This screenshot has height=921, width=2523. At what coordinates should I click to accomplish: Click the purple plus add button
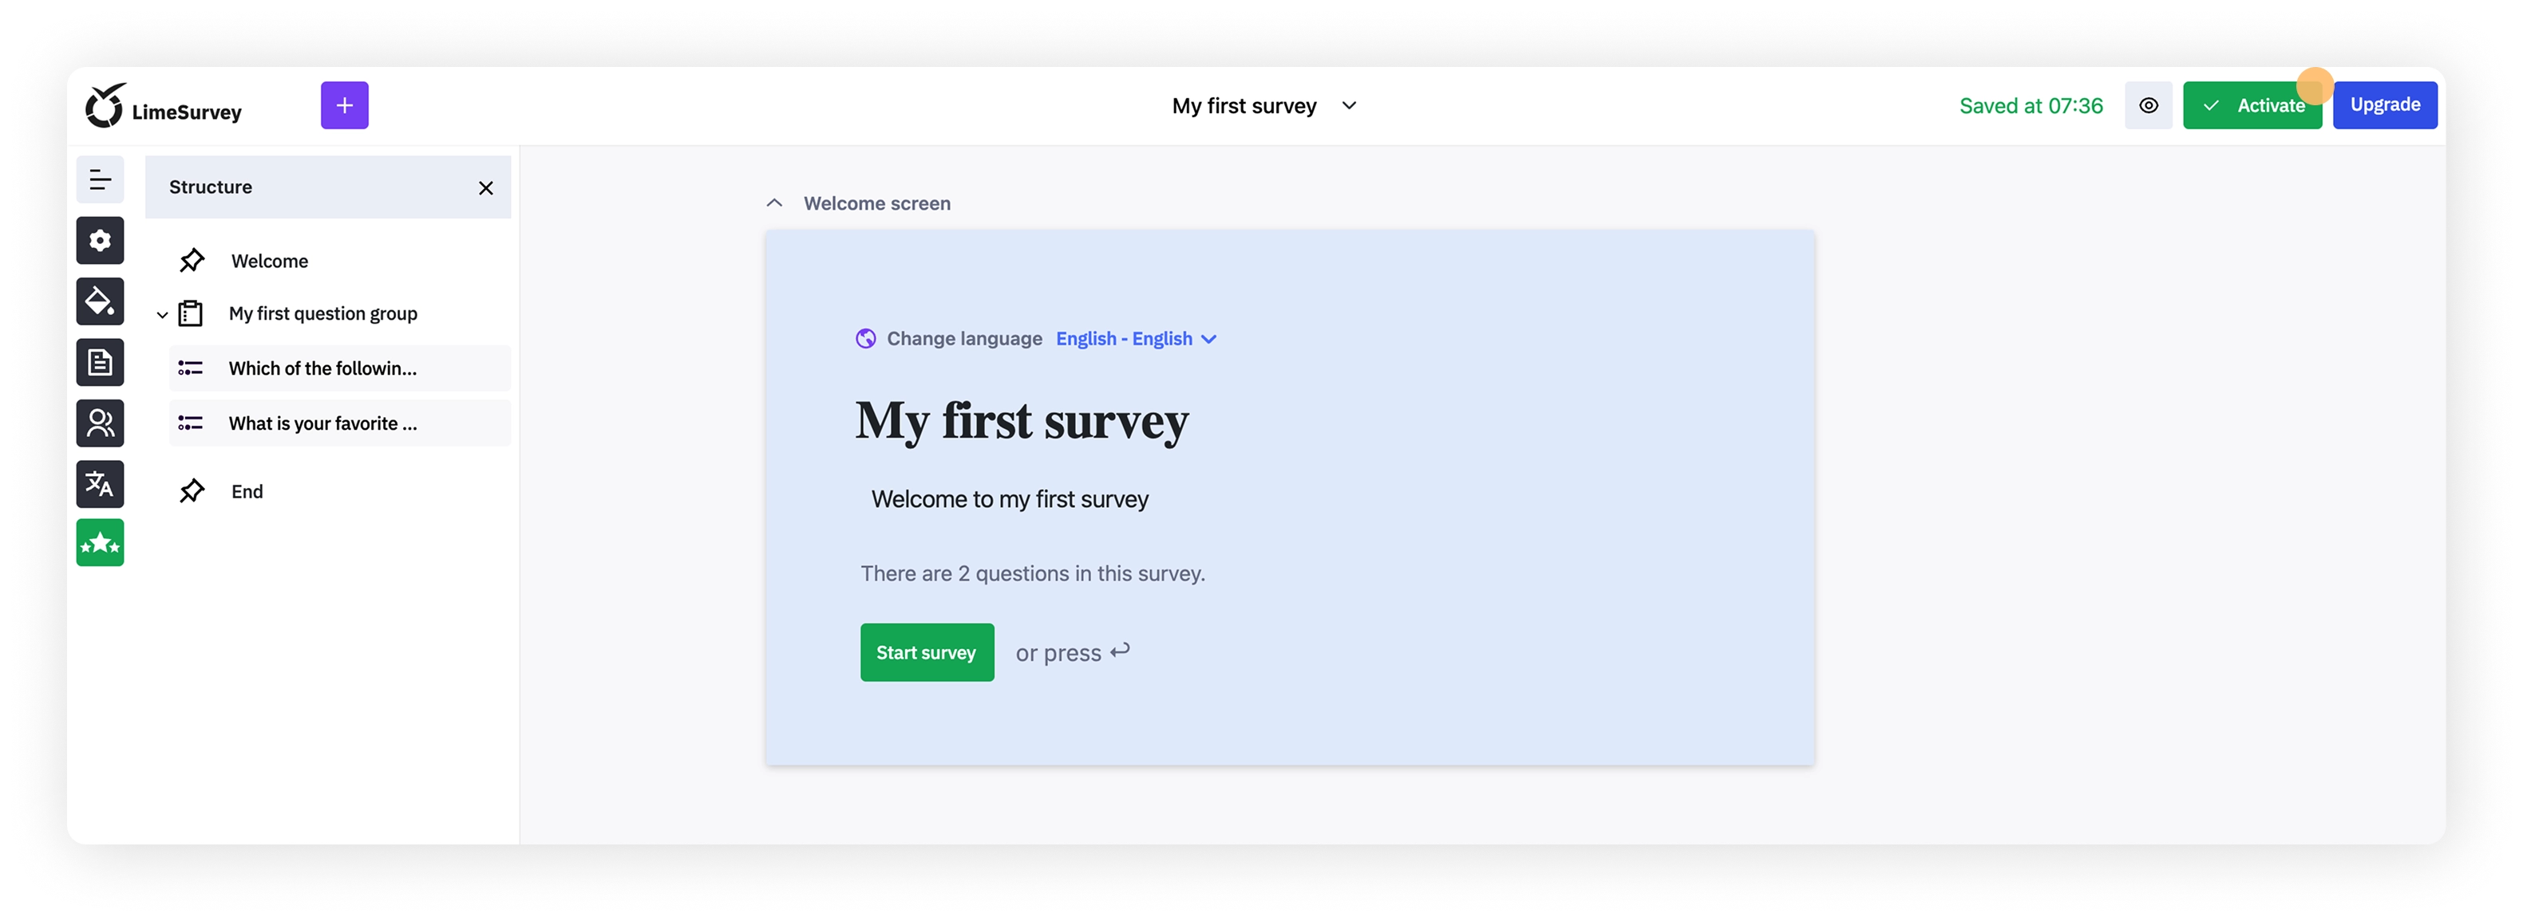pos(344,106)
